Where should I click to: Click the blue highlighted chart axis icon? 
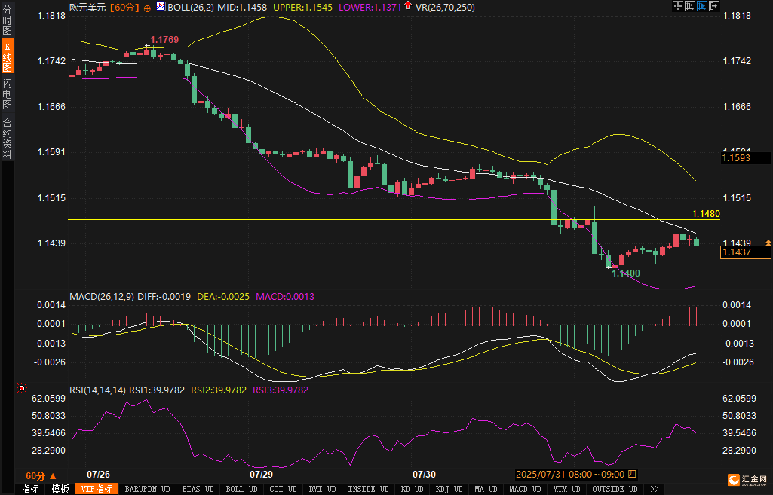tap(702, 6)
